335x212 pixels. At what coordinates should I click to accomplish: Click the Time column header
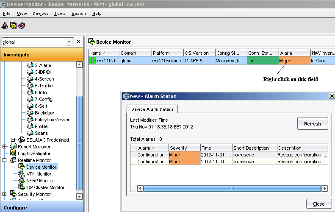pos(216,148)
